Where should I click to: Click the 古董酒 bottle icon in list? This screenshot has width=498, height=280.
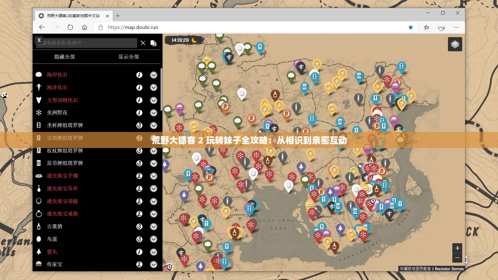(39, 226)
